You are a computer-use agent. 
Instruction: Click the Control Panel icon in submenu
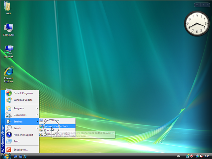point(41,120)
